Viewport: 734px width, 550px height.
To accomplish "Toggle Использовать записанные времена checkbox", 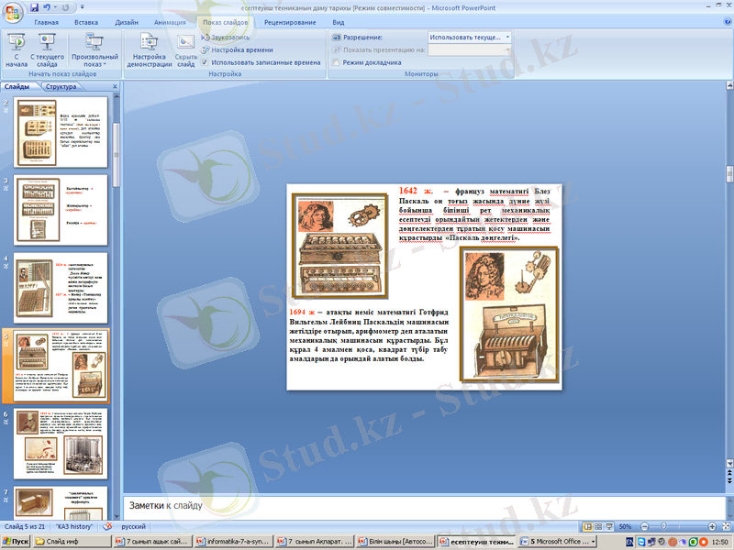I will [205, 63].
